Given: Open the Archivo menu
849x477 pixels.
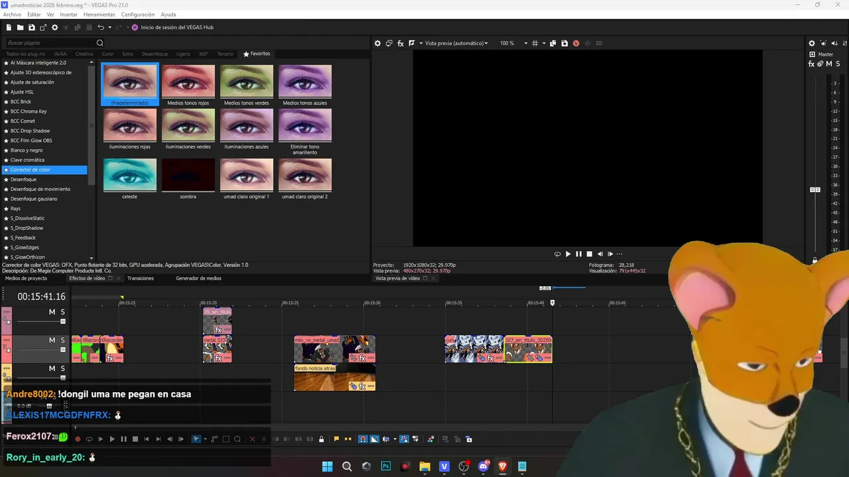Looking at the screenshot, I should pyautogui.click(x=12, y=15).
